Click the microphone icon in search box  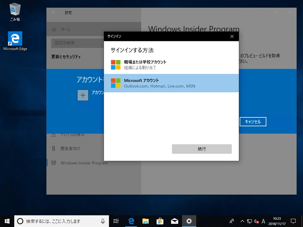[103, 221]
